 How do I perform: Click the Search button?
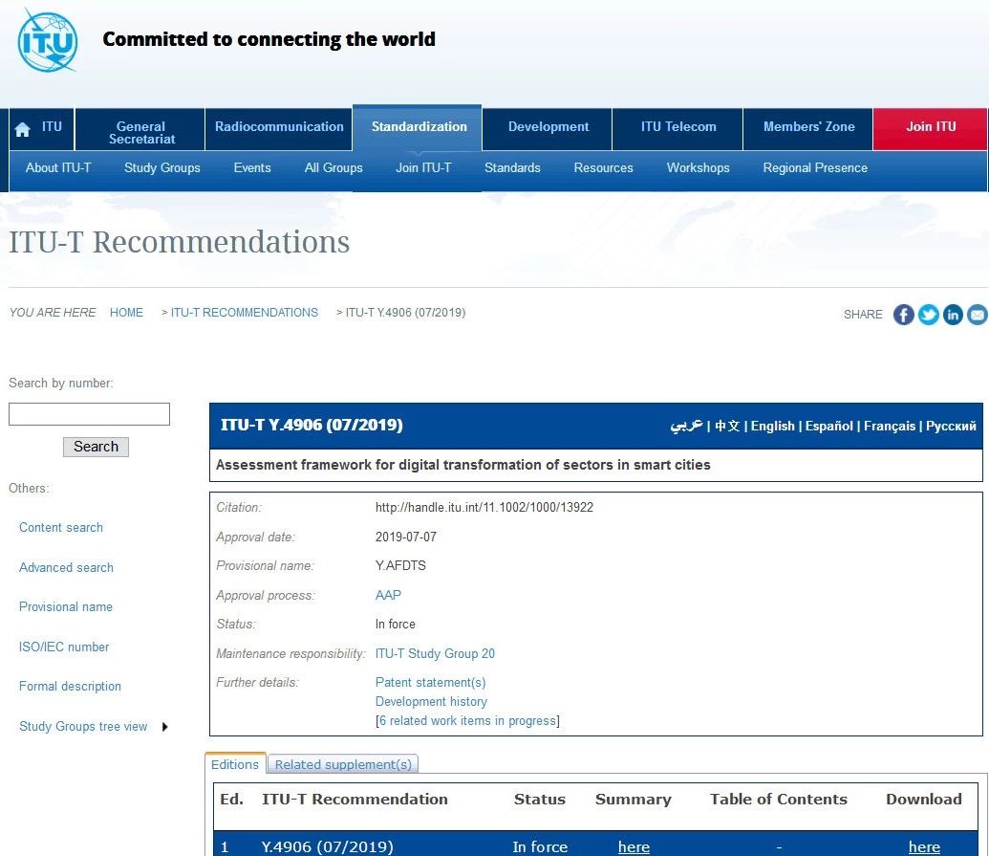click(96, 447)
